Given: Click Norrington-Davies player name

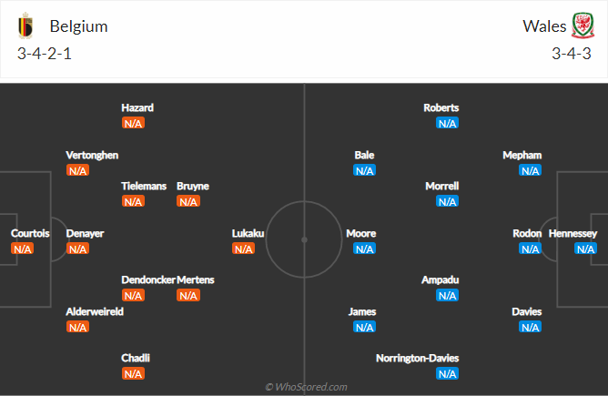Looking at the screenshot, I should pyautogui.click(x=418, y=358).
